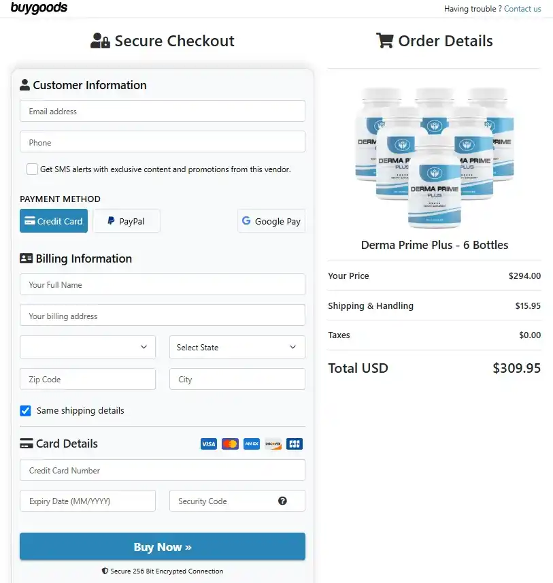This screenshot has height=583, width=553.
Task: Click the Discover card logo icon
Action: point(273,444)
